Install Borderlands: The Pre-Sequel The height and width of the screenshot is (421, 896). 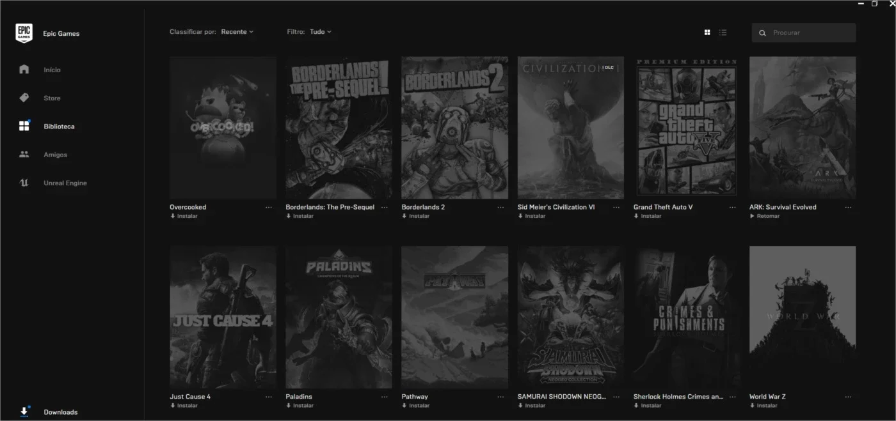[x=300, y=216]
